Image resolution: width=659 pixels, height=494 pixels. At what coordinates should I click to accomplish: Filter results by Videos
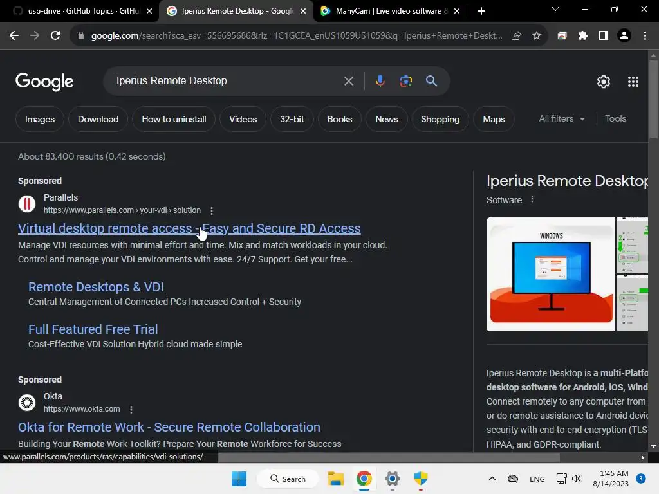pyautogui.click(x=243, y=119)
